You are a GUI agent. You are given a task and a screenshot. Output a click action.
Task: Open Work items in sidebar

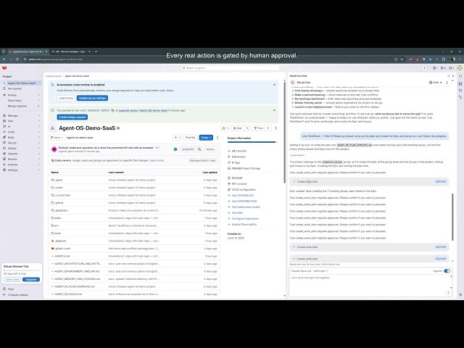21,101
